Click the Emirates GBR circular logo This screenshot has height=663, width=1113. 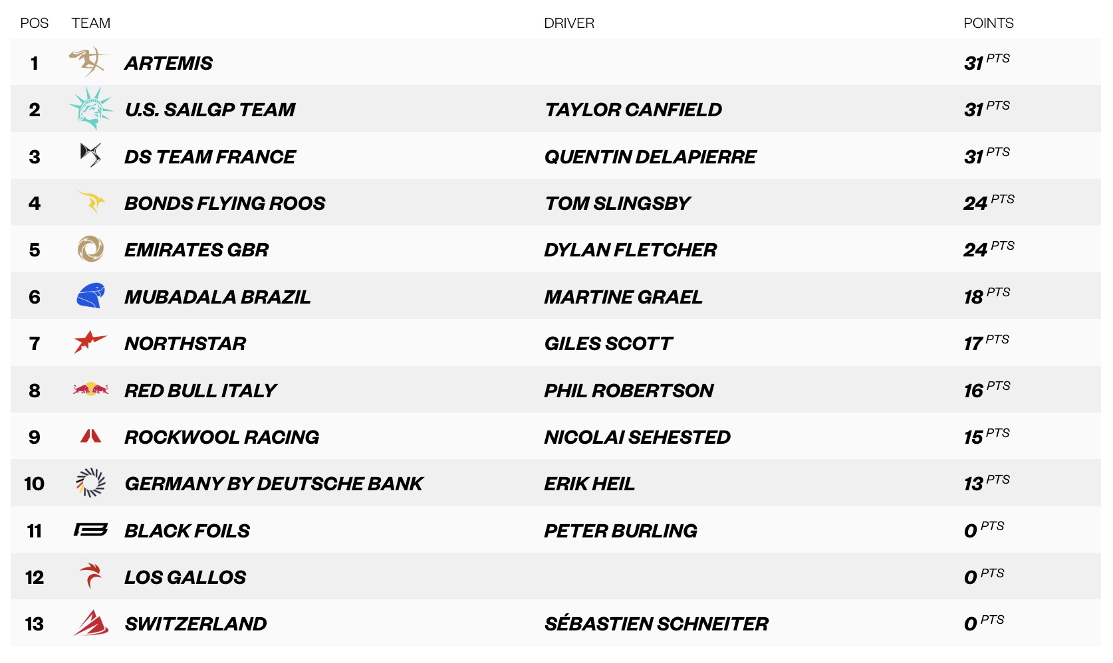point(90,249)
